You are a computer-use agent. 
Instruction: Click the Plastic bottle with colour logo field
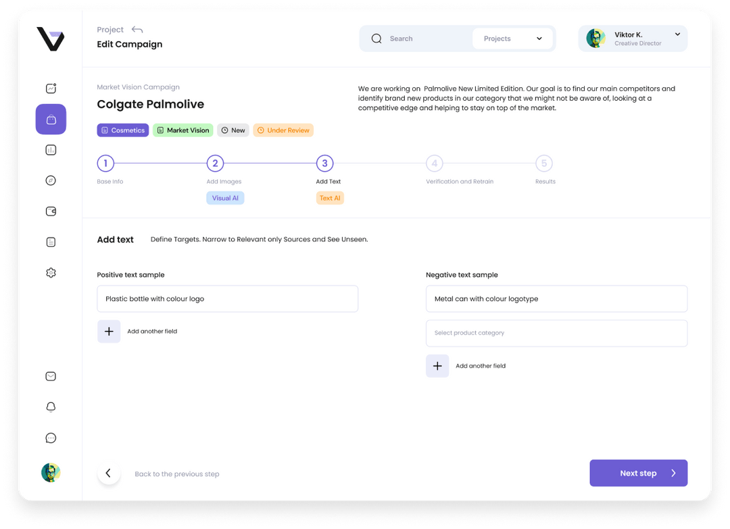point(227,299)
